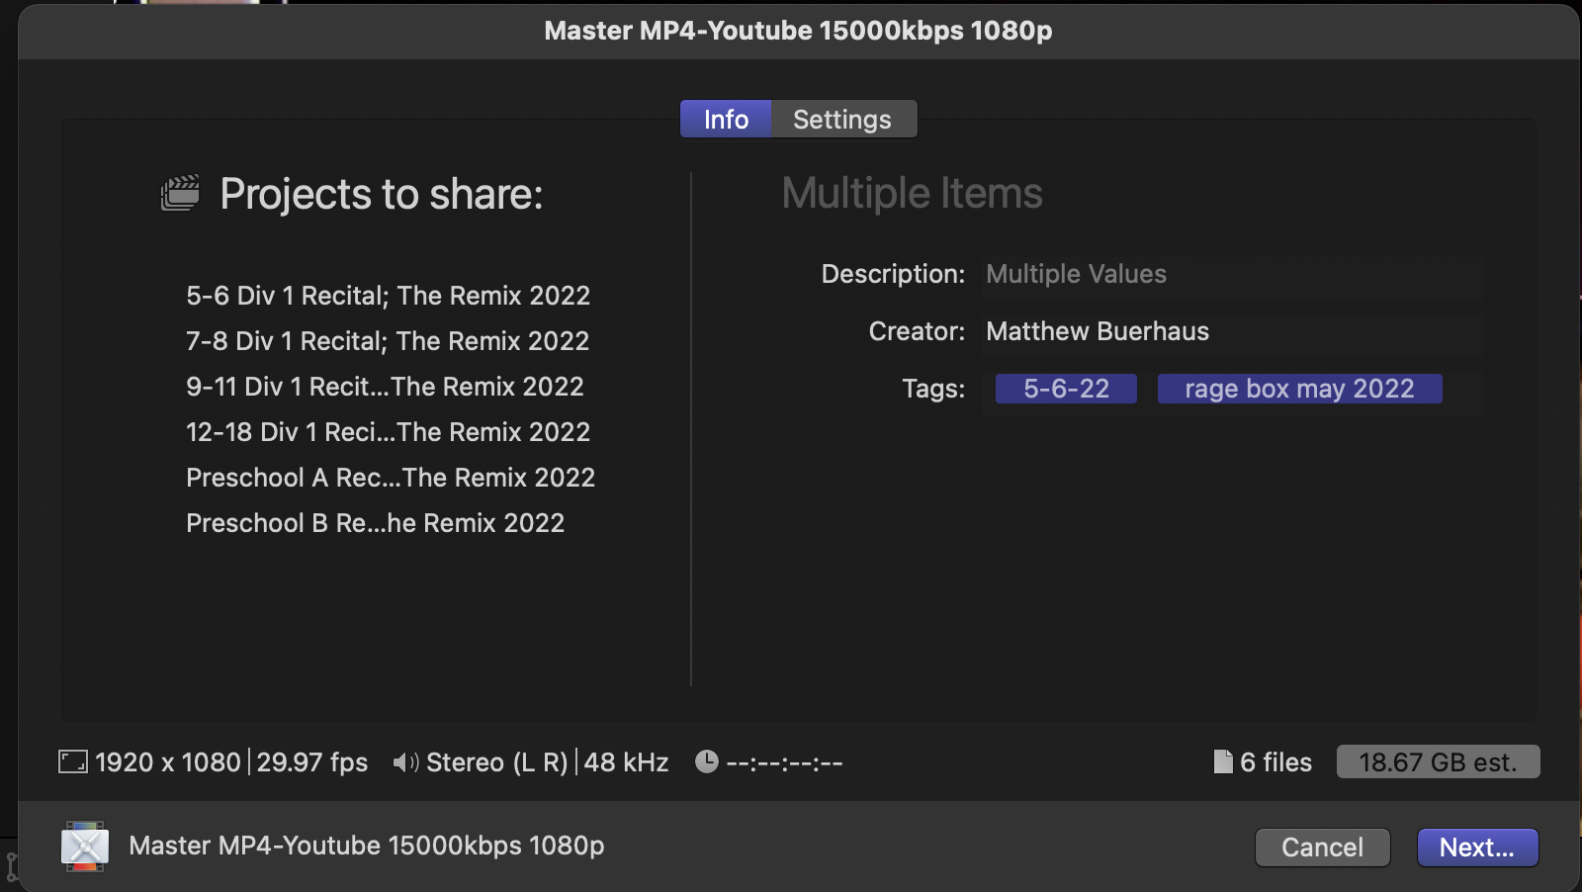Select the 5-6-22 tag

click(x=1065, y=388)
